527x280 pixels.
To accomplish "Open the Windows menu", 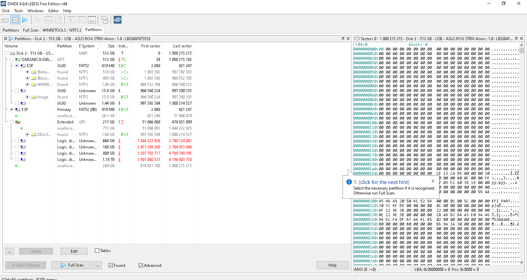I will (x=36, y=11).
